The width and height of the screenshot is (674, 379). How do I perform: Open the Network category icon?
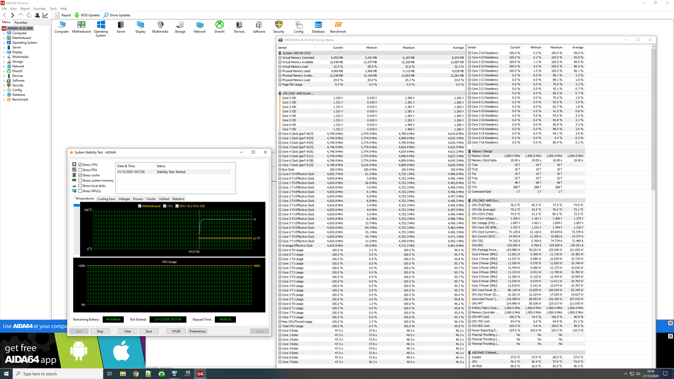pyautogui.click(x=200, y=27)
